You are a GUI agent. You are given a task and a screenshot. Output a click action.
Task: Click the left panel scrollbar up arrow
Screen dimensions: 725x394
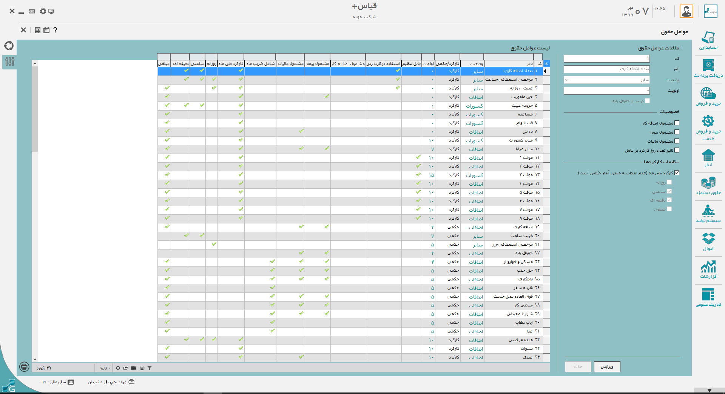[x=35, y=63]
